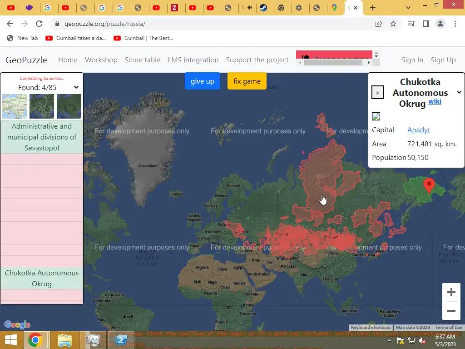Reload the geopuzzle page
This screenshot has height=349, width=465.
point(39,24)
